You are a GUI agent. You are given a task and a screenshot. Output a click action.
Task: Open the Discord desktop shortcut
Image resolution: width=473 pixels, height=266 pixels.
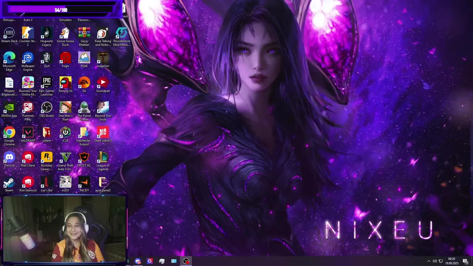point(9,159)
